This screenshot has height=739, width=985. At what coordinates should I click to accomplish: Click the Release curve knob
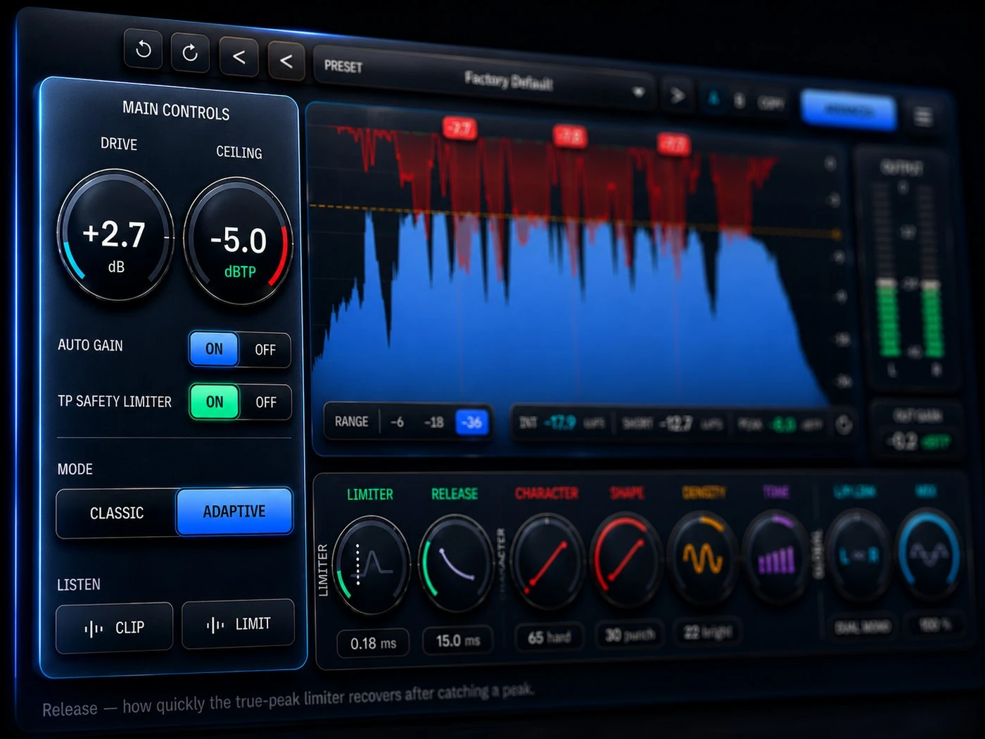(456, 563)
